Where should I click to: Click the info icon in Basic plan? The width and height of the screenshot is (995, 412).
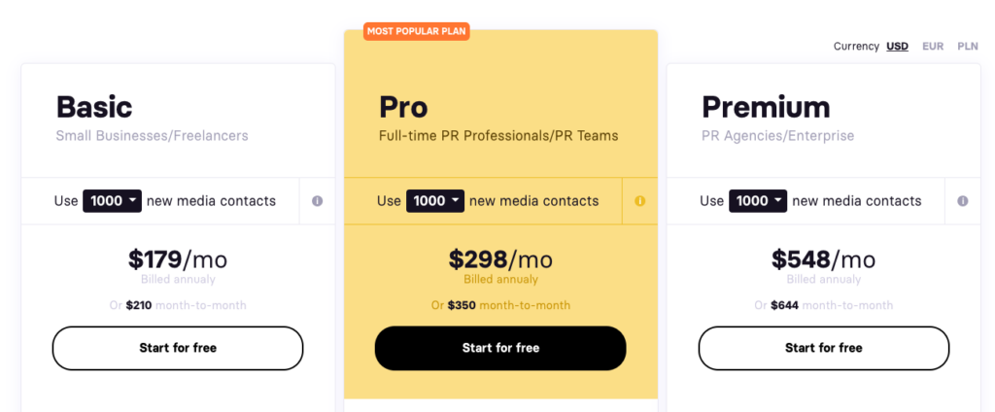pos(317,201)
